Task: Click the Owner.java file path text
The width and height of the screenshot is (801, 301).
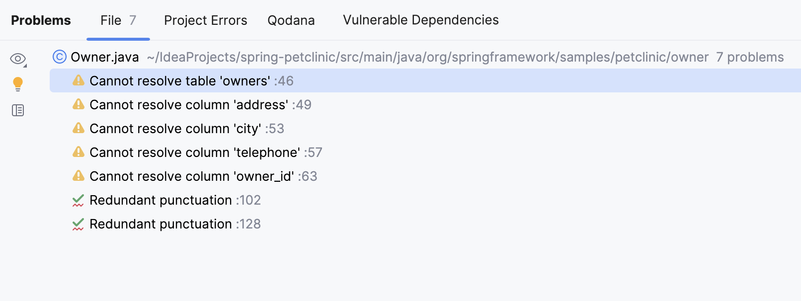Action: [x=426, y=57]
